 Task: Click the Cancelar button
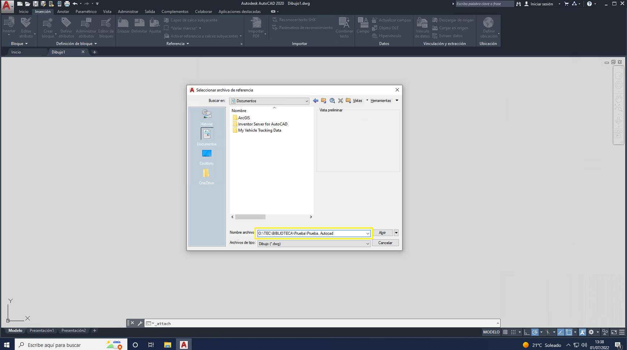(385, 243)
